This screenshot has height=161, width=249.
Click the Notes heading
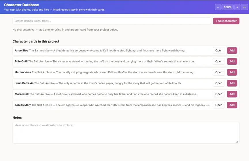[17, 118]
